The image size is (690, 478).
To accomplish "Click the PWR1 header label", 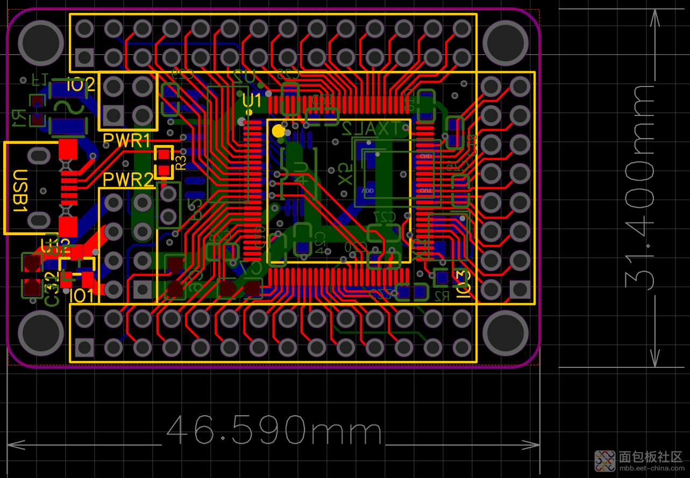I will 127,141.
